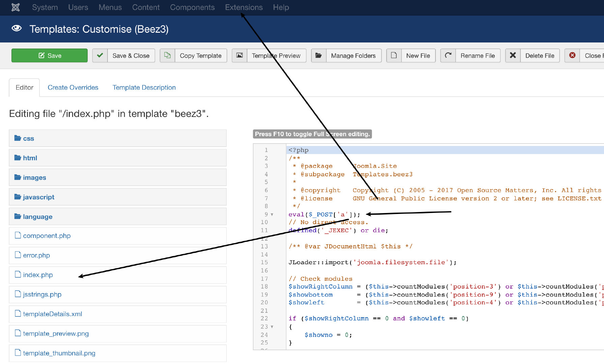Open the Components menu
Viewport: 604px width, 364px height.
pyautogui.click(x=192, y=7)
